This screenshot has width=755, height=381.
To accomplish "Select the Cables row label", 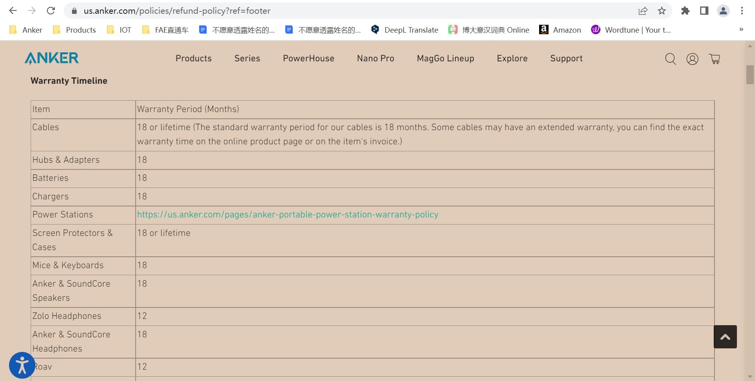I will [x=46, y=127].
